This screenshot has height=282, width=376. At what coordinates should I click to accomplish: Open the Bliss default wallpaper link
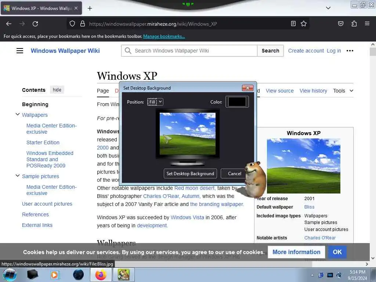tap(309, 207)
